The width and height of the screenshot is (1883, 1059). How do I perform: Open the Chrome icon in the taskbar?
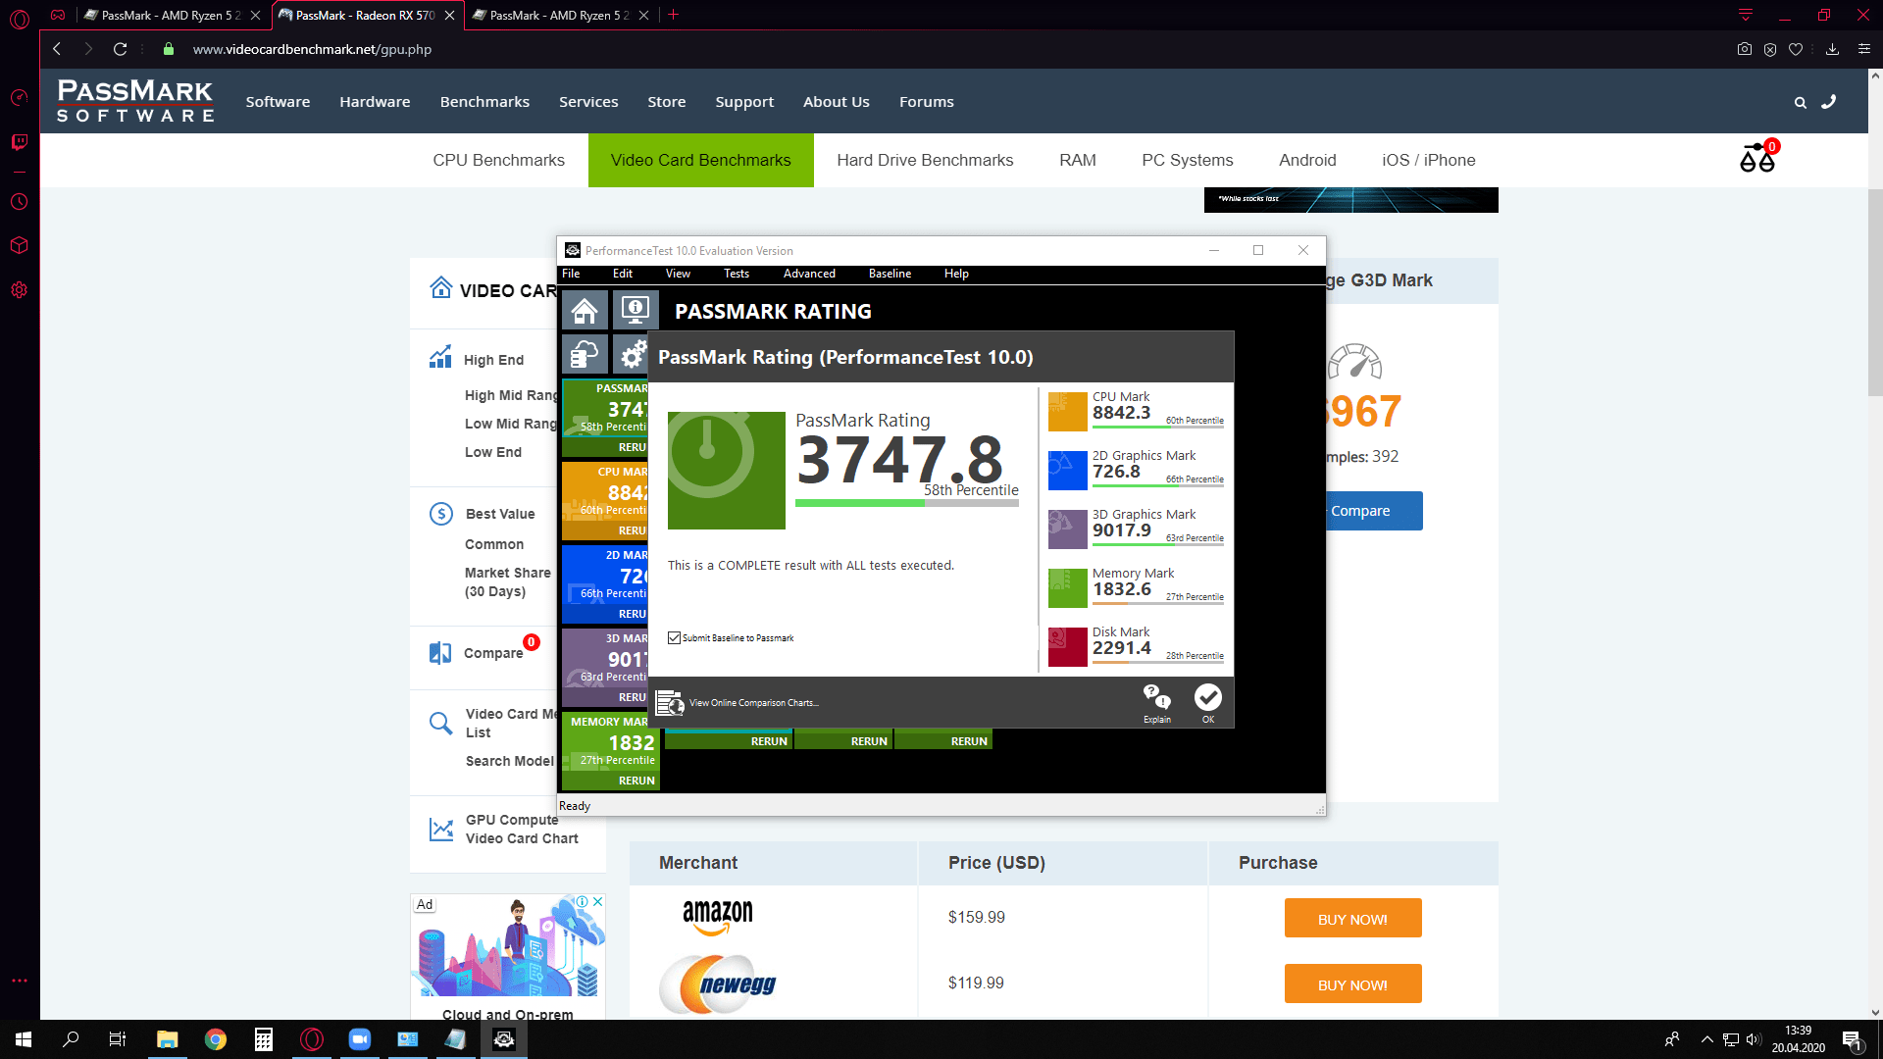tap(216, 1039)
